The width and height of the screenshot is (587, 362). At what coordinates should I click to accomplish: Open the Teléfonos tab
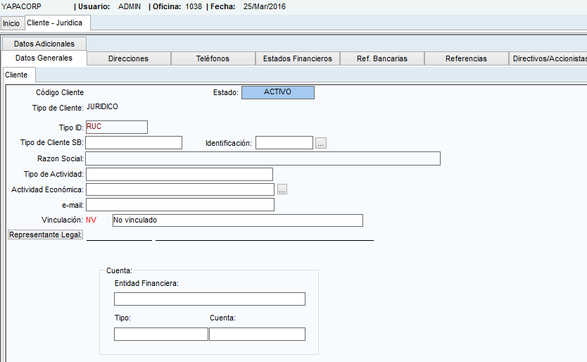(213, 58)
